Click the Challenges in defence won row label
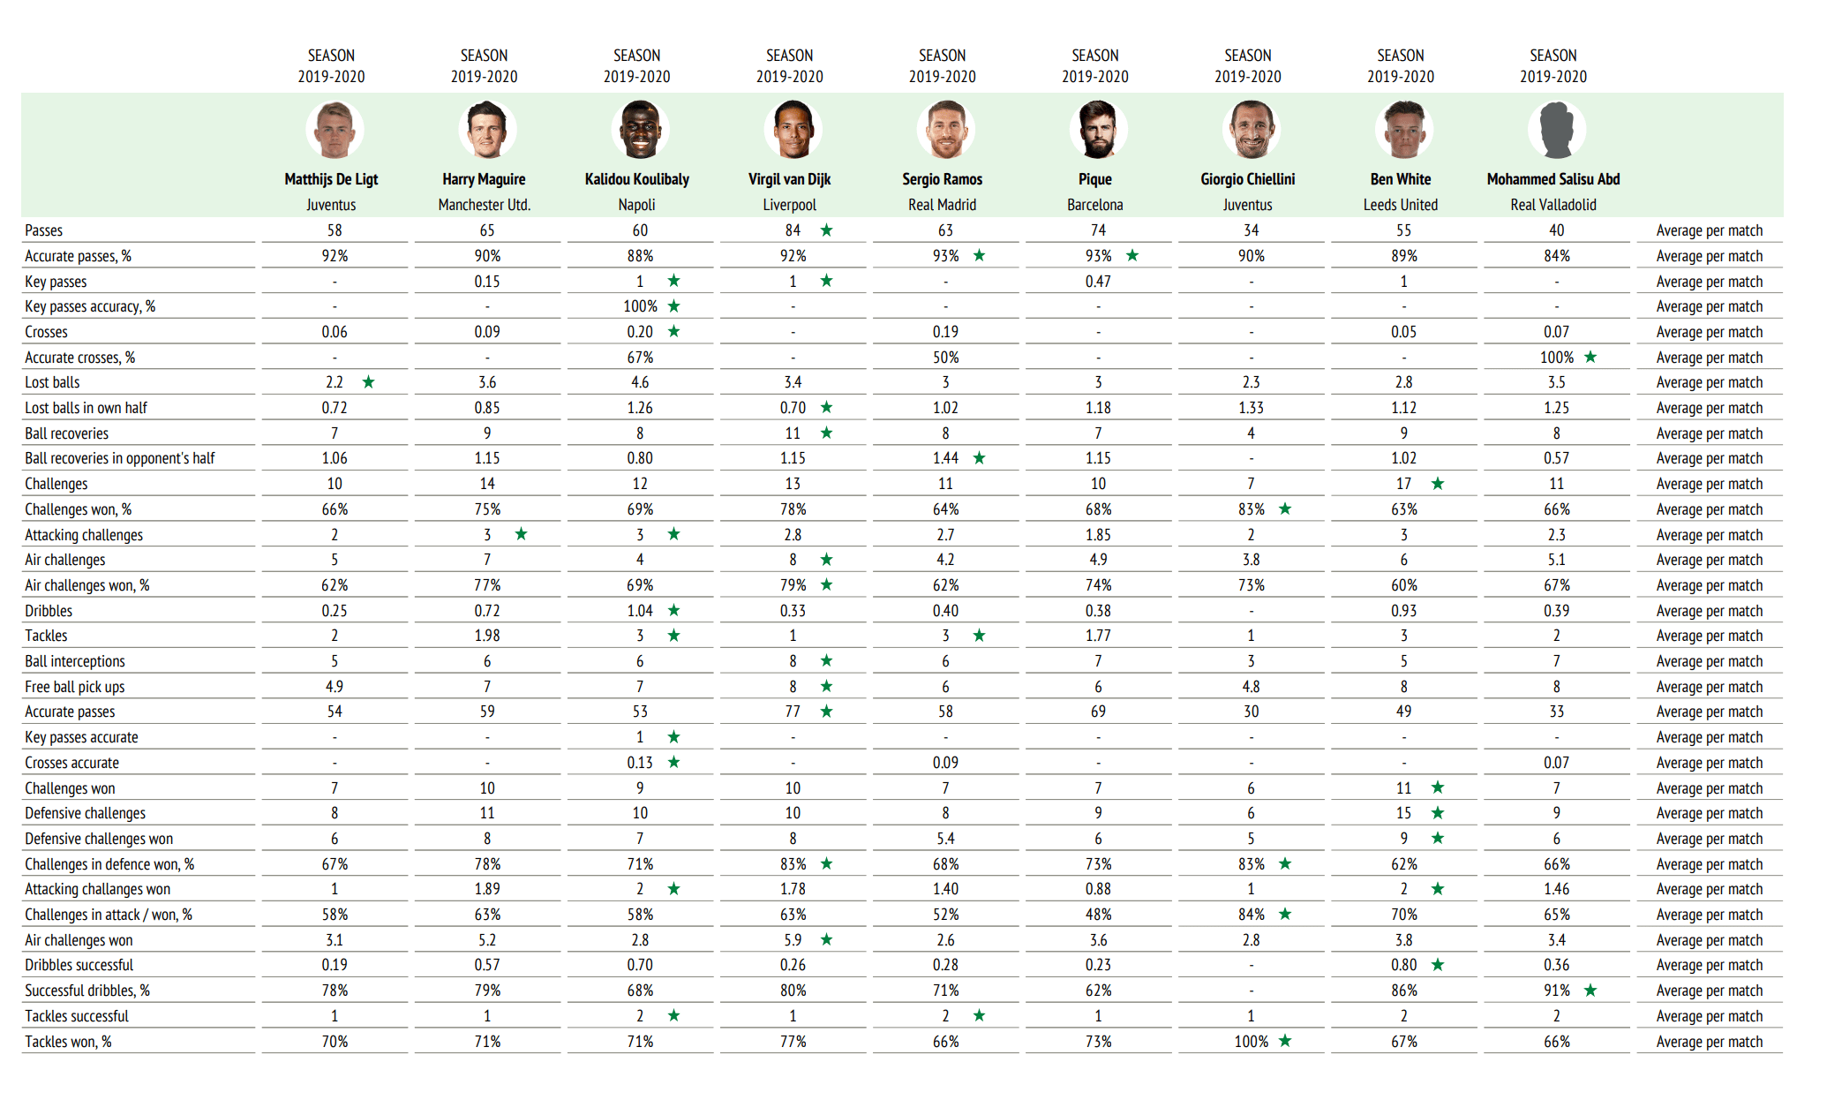This screenshot has height=1100, width=1827. coord(109,864)
